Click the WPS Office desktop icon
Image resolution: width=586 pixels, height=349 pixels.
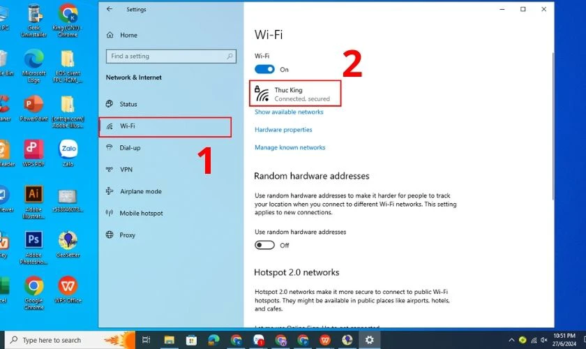pos(68,290)
